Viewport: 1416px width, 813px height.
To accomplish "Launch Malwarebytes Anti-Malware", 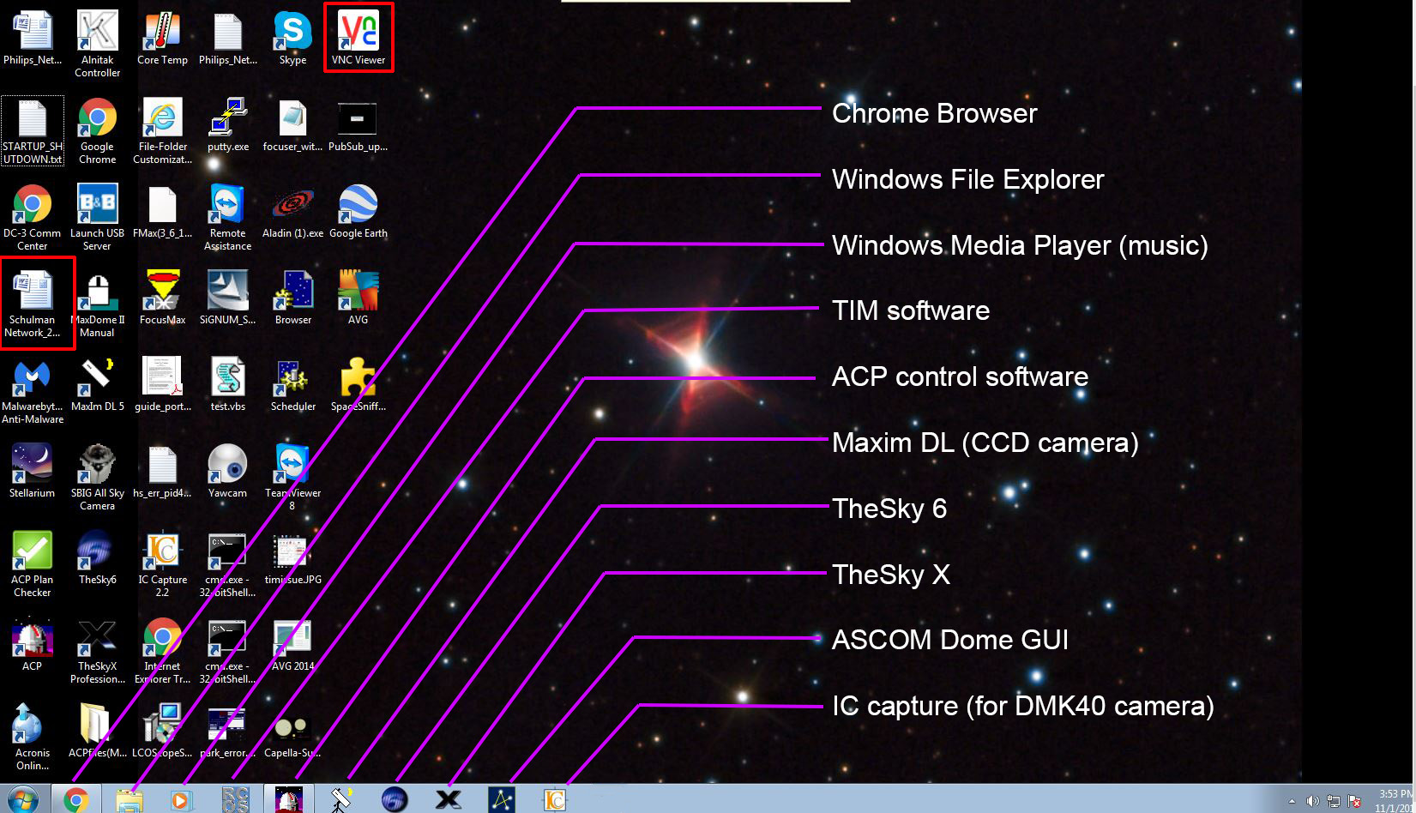I will 33,390.
